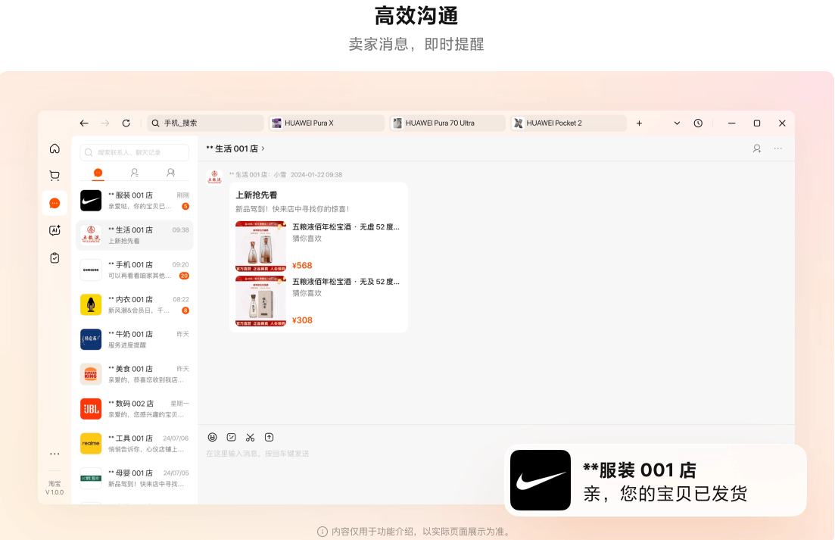Click the Burger King store avatar
Viewport: 835px width, 540px height.
coord(91,374)
